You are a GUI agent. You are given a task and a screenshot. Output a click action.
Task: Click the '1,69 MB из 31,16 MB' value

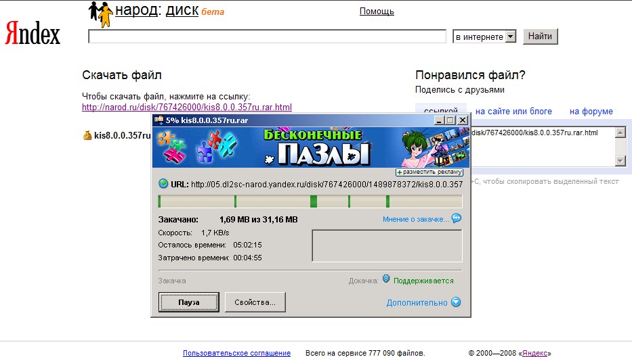[x=258, y=220]
